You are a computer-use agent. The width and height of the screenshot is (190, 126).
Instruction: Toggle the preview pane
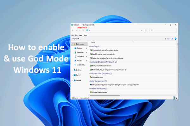(x=172, y=38)
